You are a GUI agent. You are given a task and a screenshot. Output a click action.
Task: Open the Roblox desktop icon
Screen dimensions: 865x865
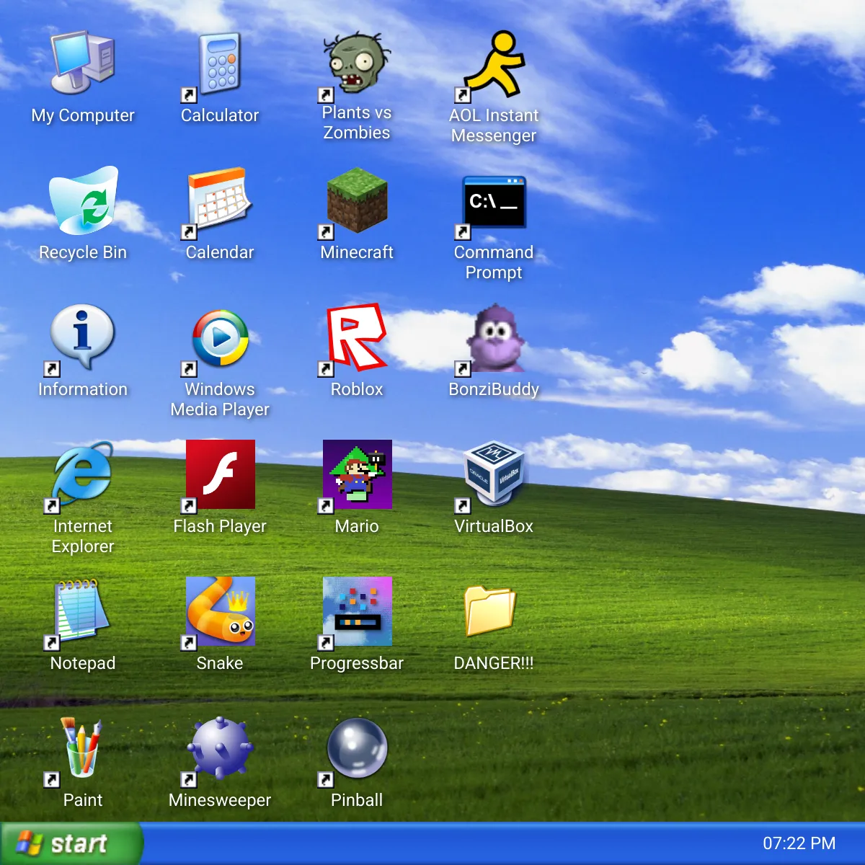[357, 337]
